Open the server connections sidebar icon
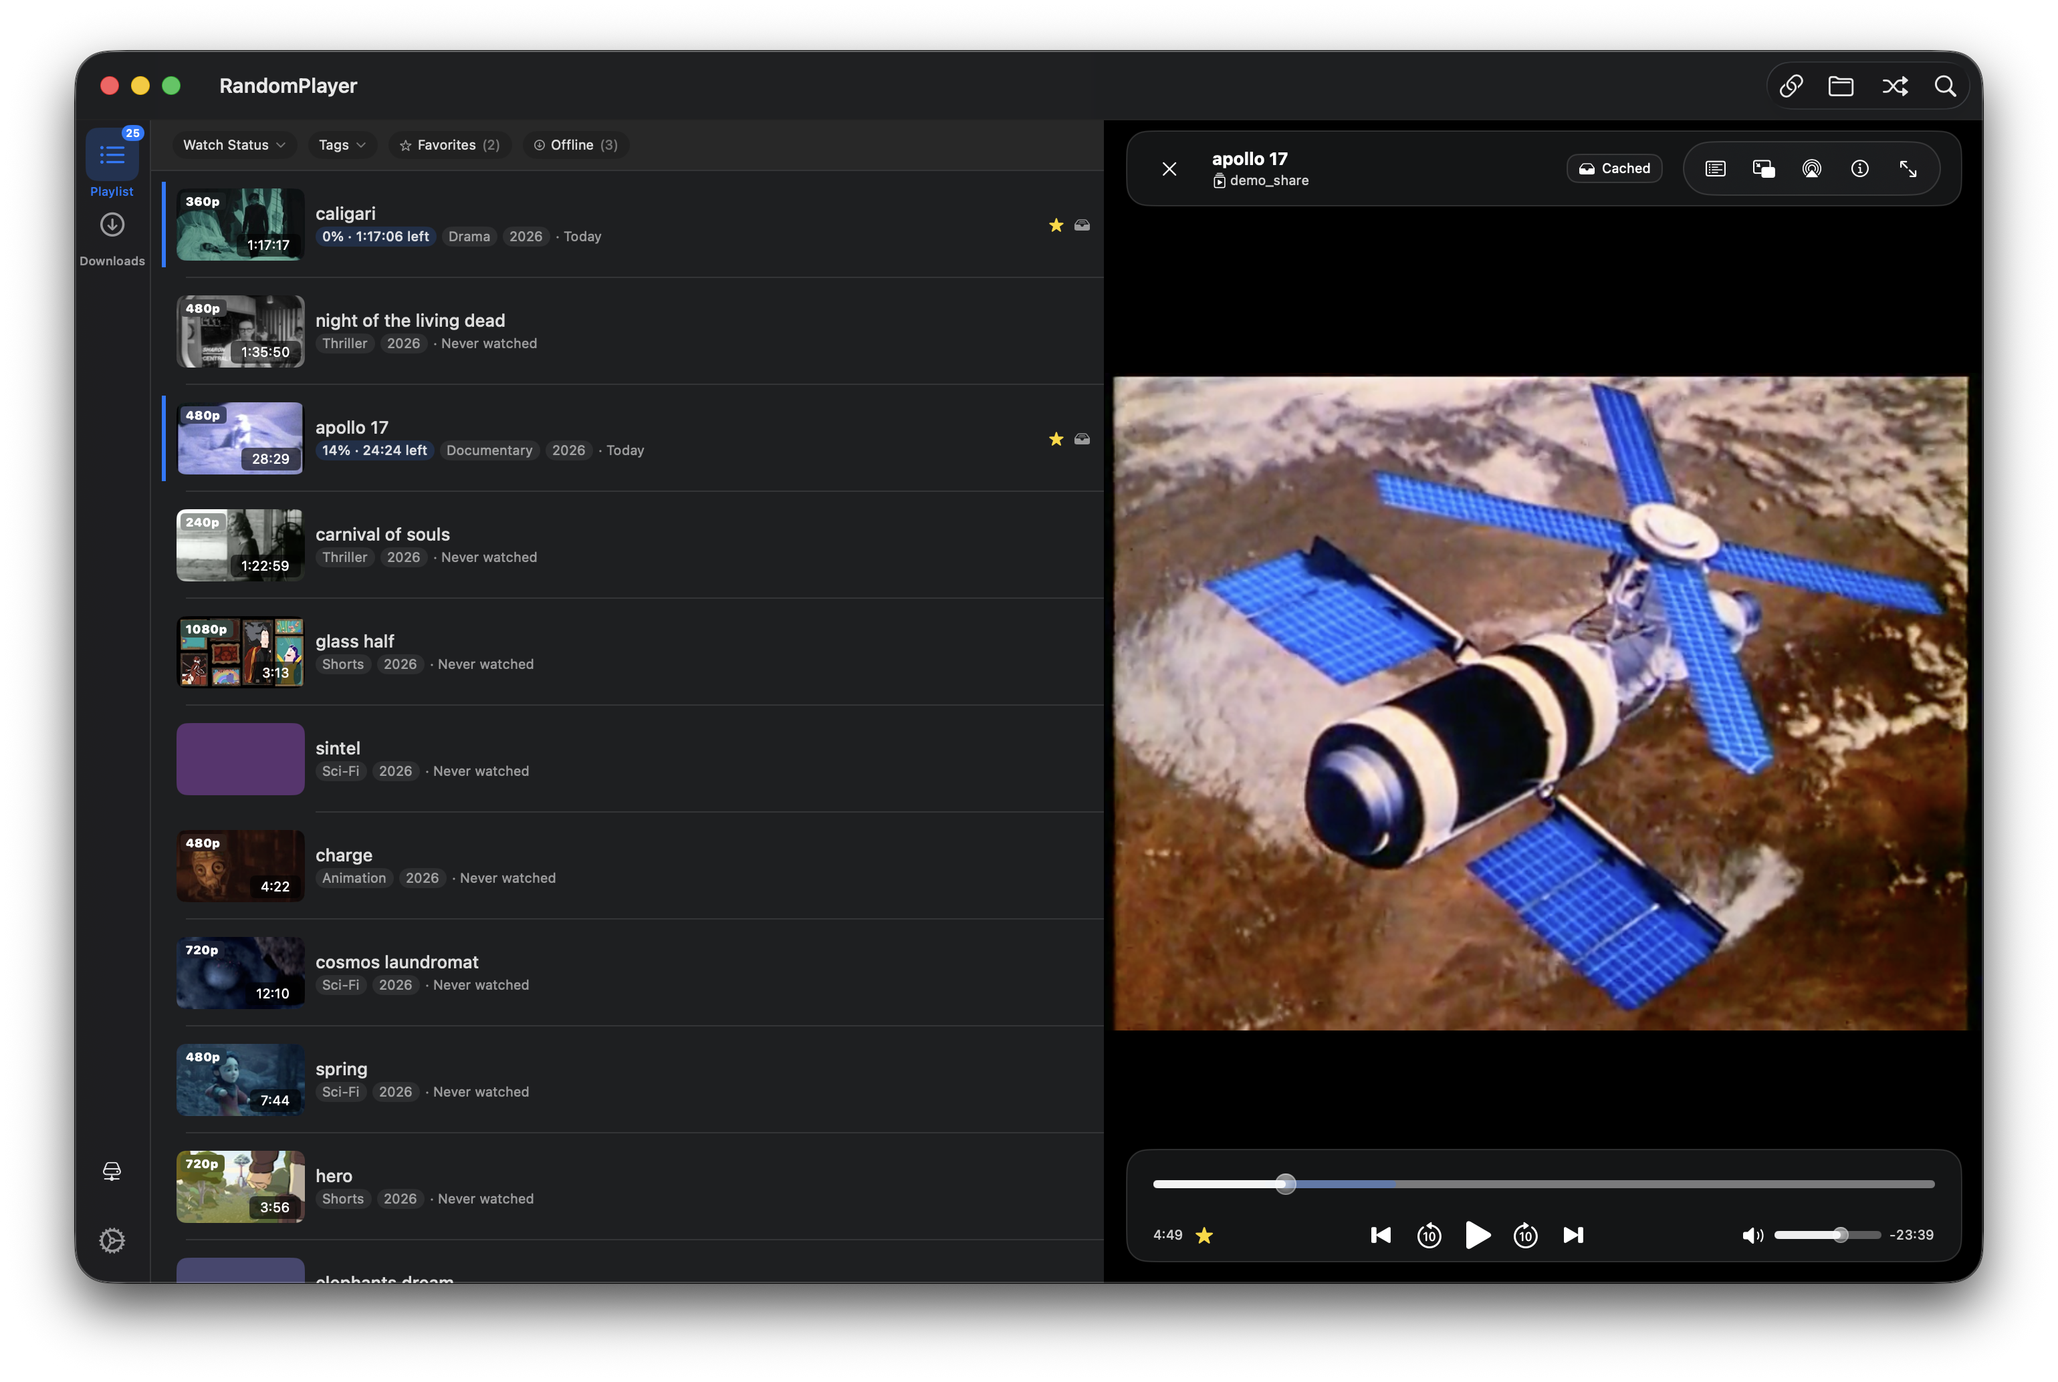Screen dimensions: 2058x1382 tap(112, 1171)
